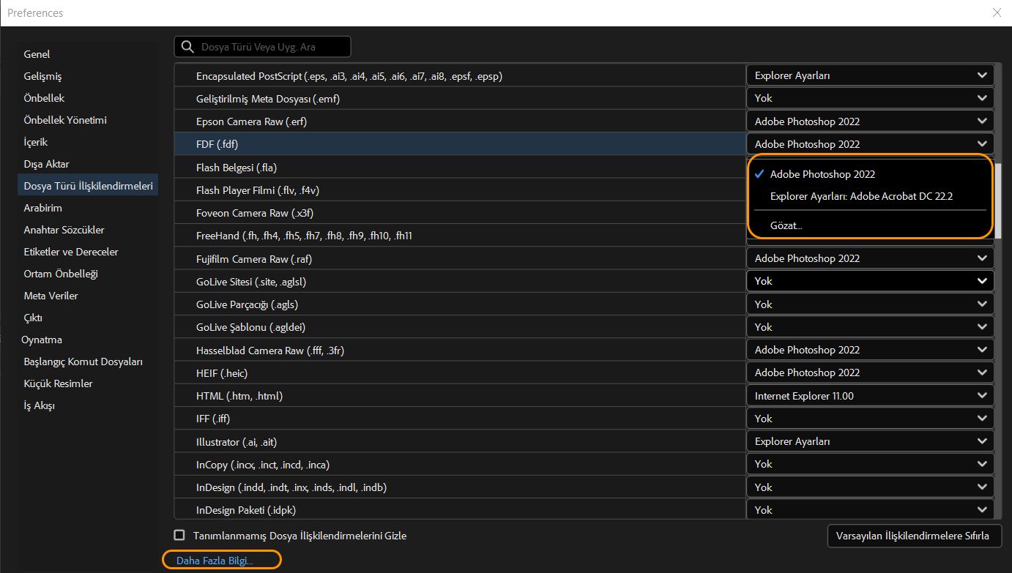Close the Preferences window
The height and width of the screenshot is (573, 1012).
point(997,12)
